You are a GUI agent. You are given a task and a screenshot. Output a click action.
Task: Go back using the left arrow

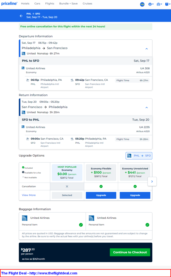pyautogui.click(x=21, y=16)
